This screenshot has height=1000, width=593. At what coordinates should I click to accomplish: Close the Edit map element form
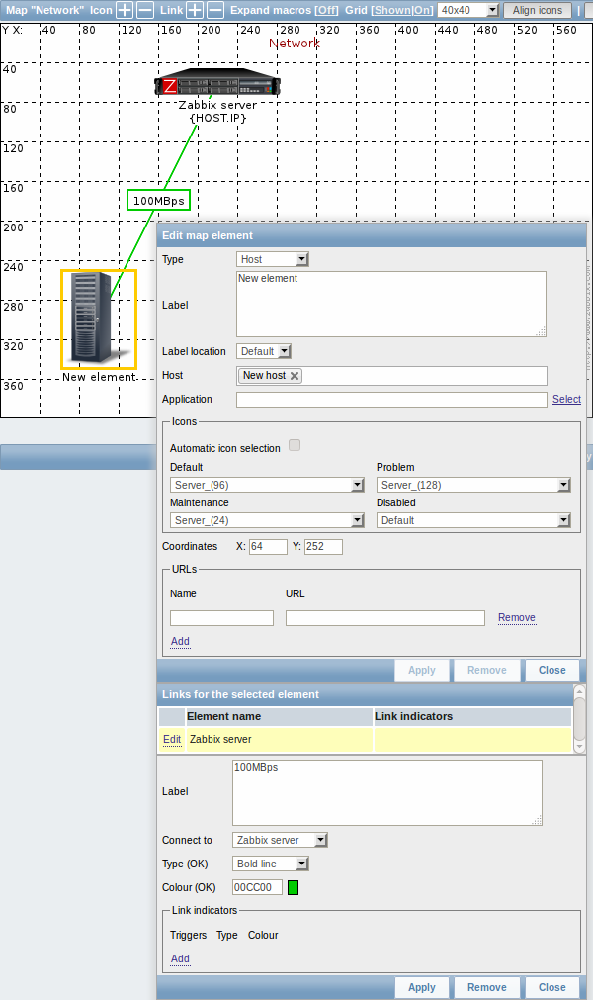tap(552, 670)
